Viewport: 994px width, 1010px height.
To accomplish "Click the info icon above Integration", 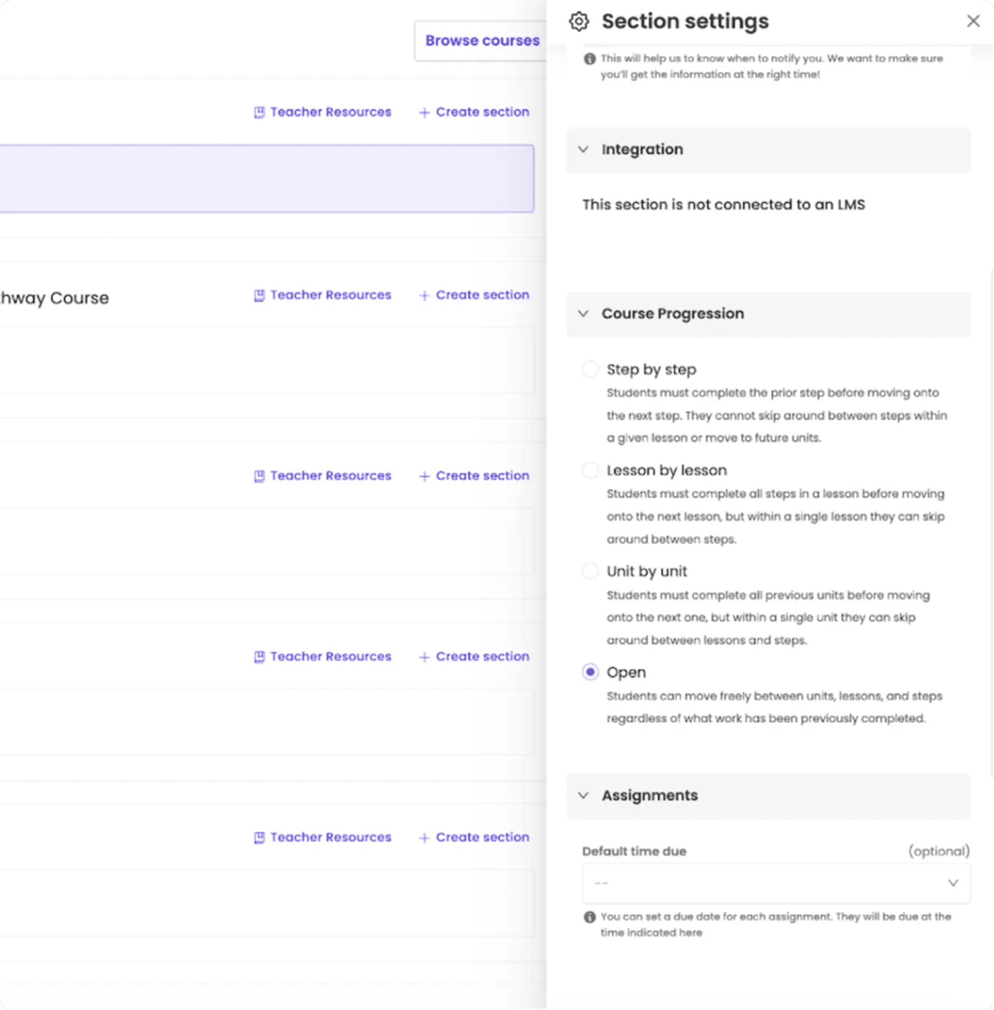I will [589, 59].
